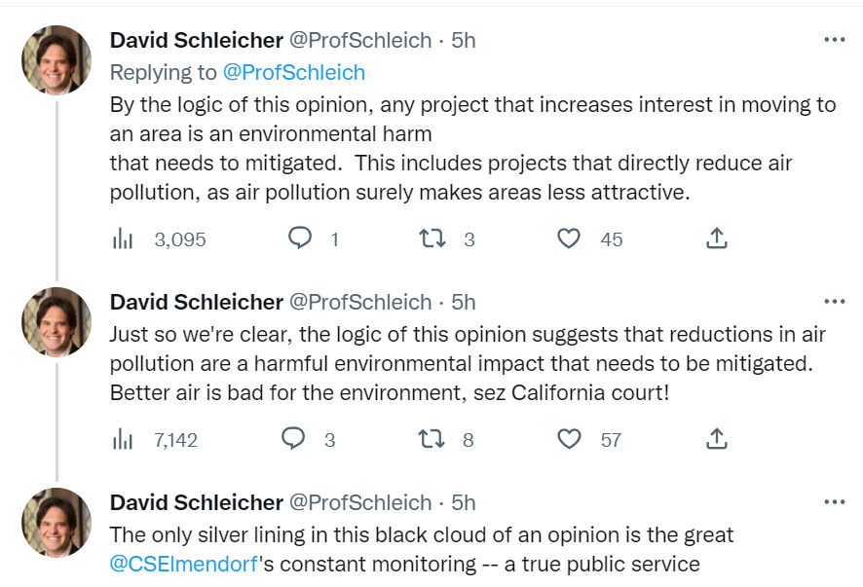Open more options on the third tweet
The image size is (863, 587).
pos(835,502)
